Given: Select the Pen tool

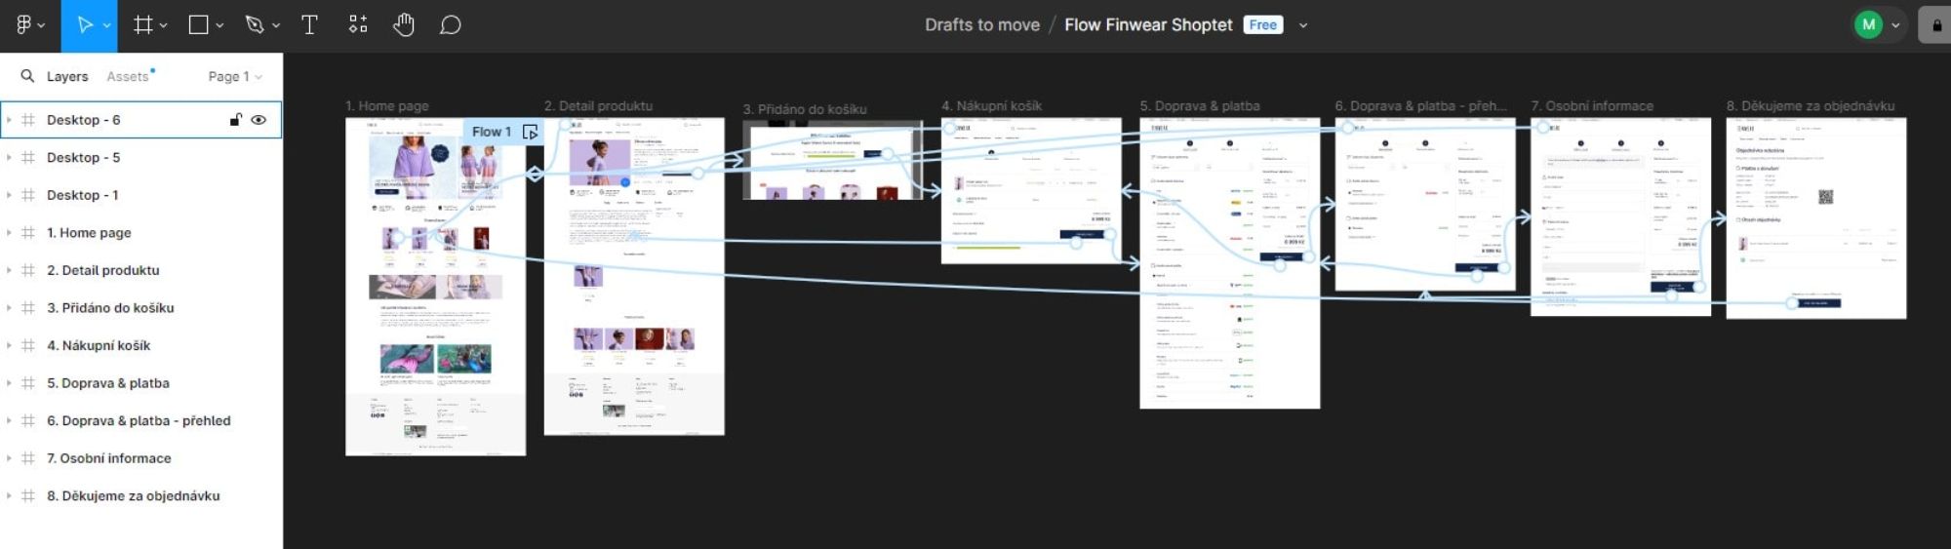Looking at the screenshot, I should [x=255, y=25].
